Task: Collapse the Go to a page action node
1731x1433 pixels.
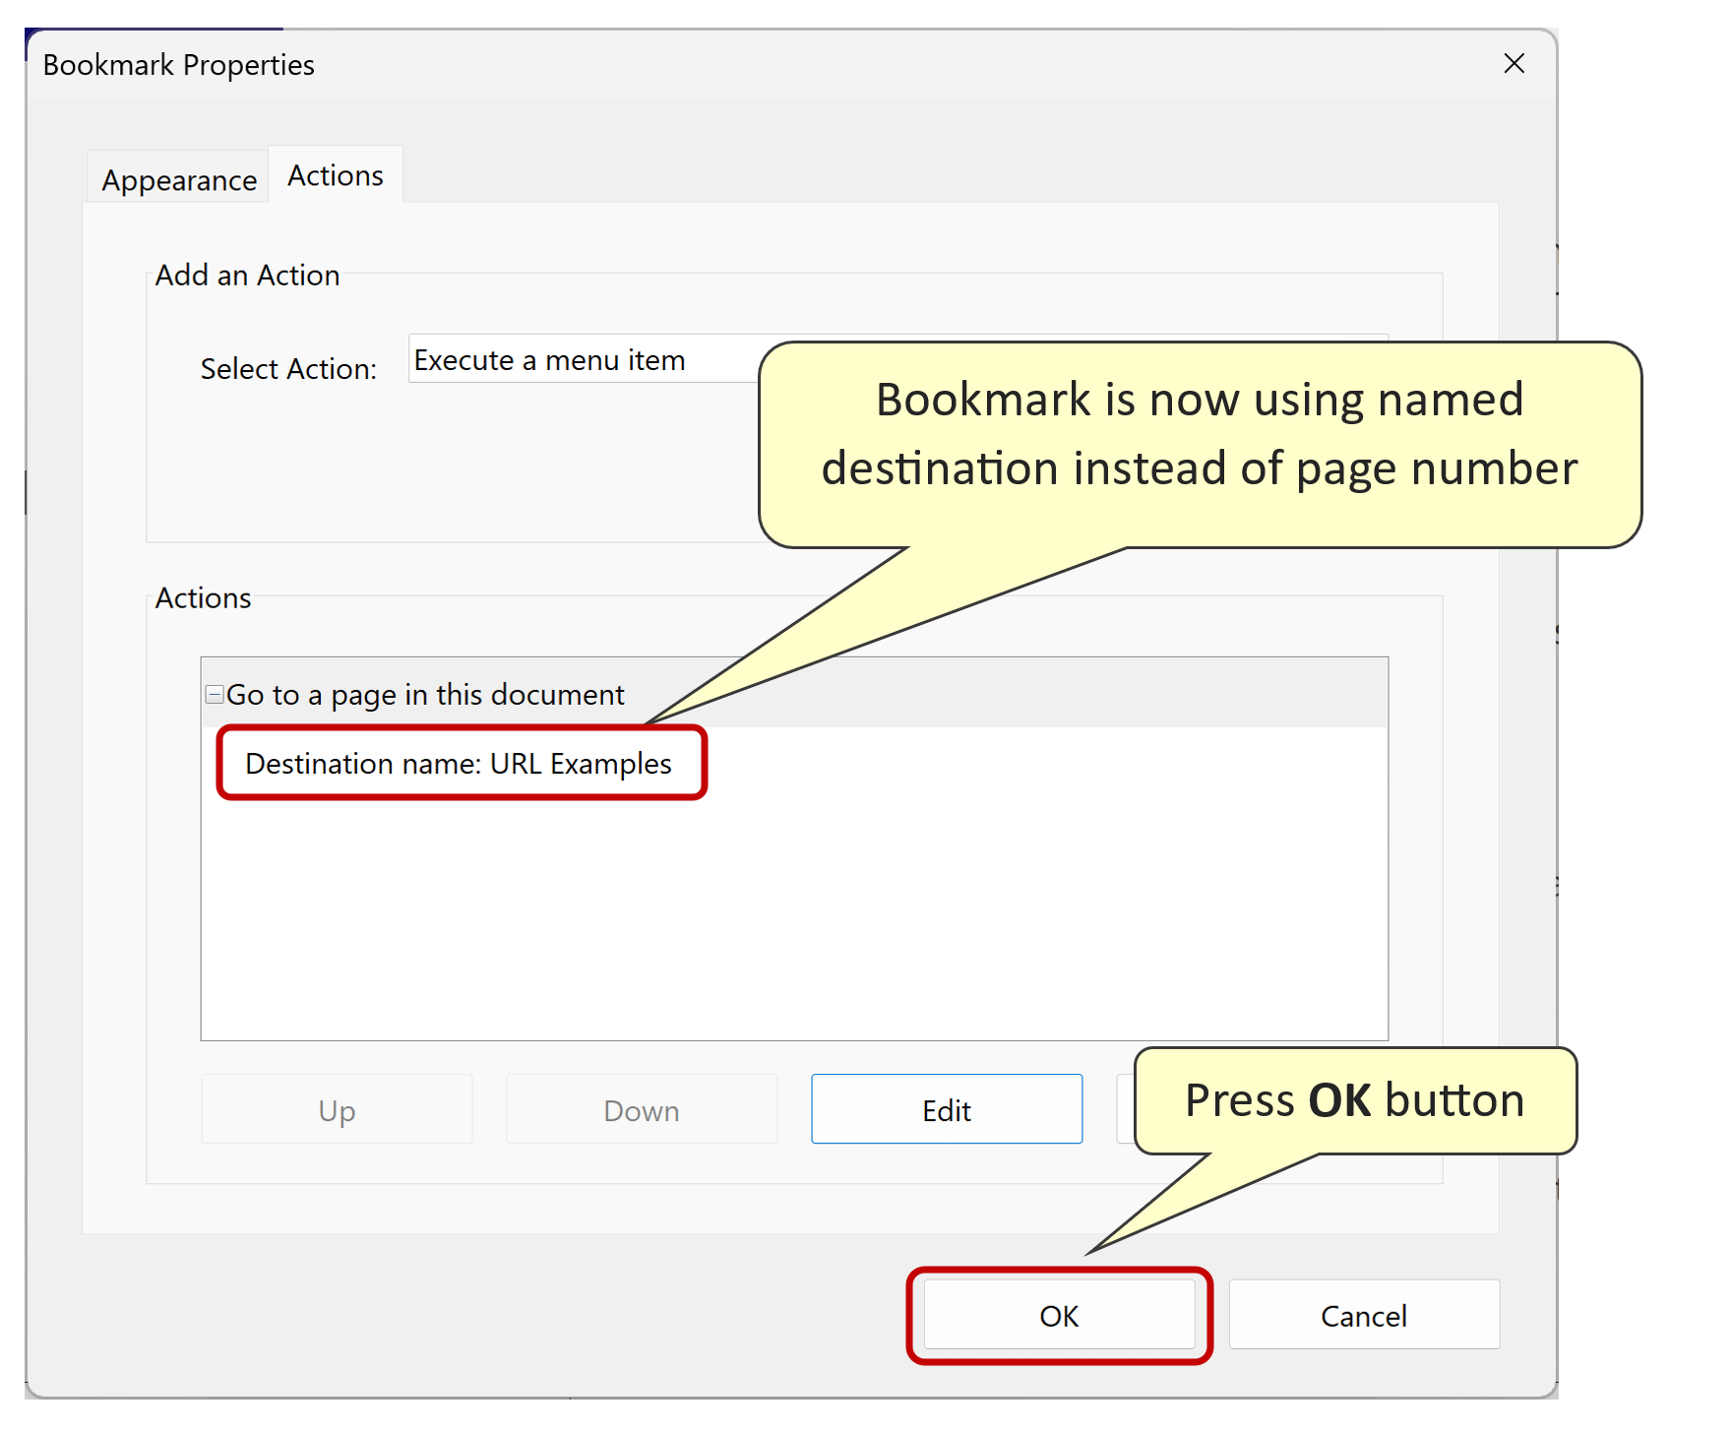Action: (214, 694)
